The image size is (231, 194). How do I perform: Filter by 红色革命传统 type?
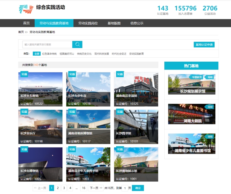(49, 54)
